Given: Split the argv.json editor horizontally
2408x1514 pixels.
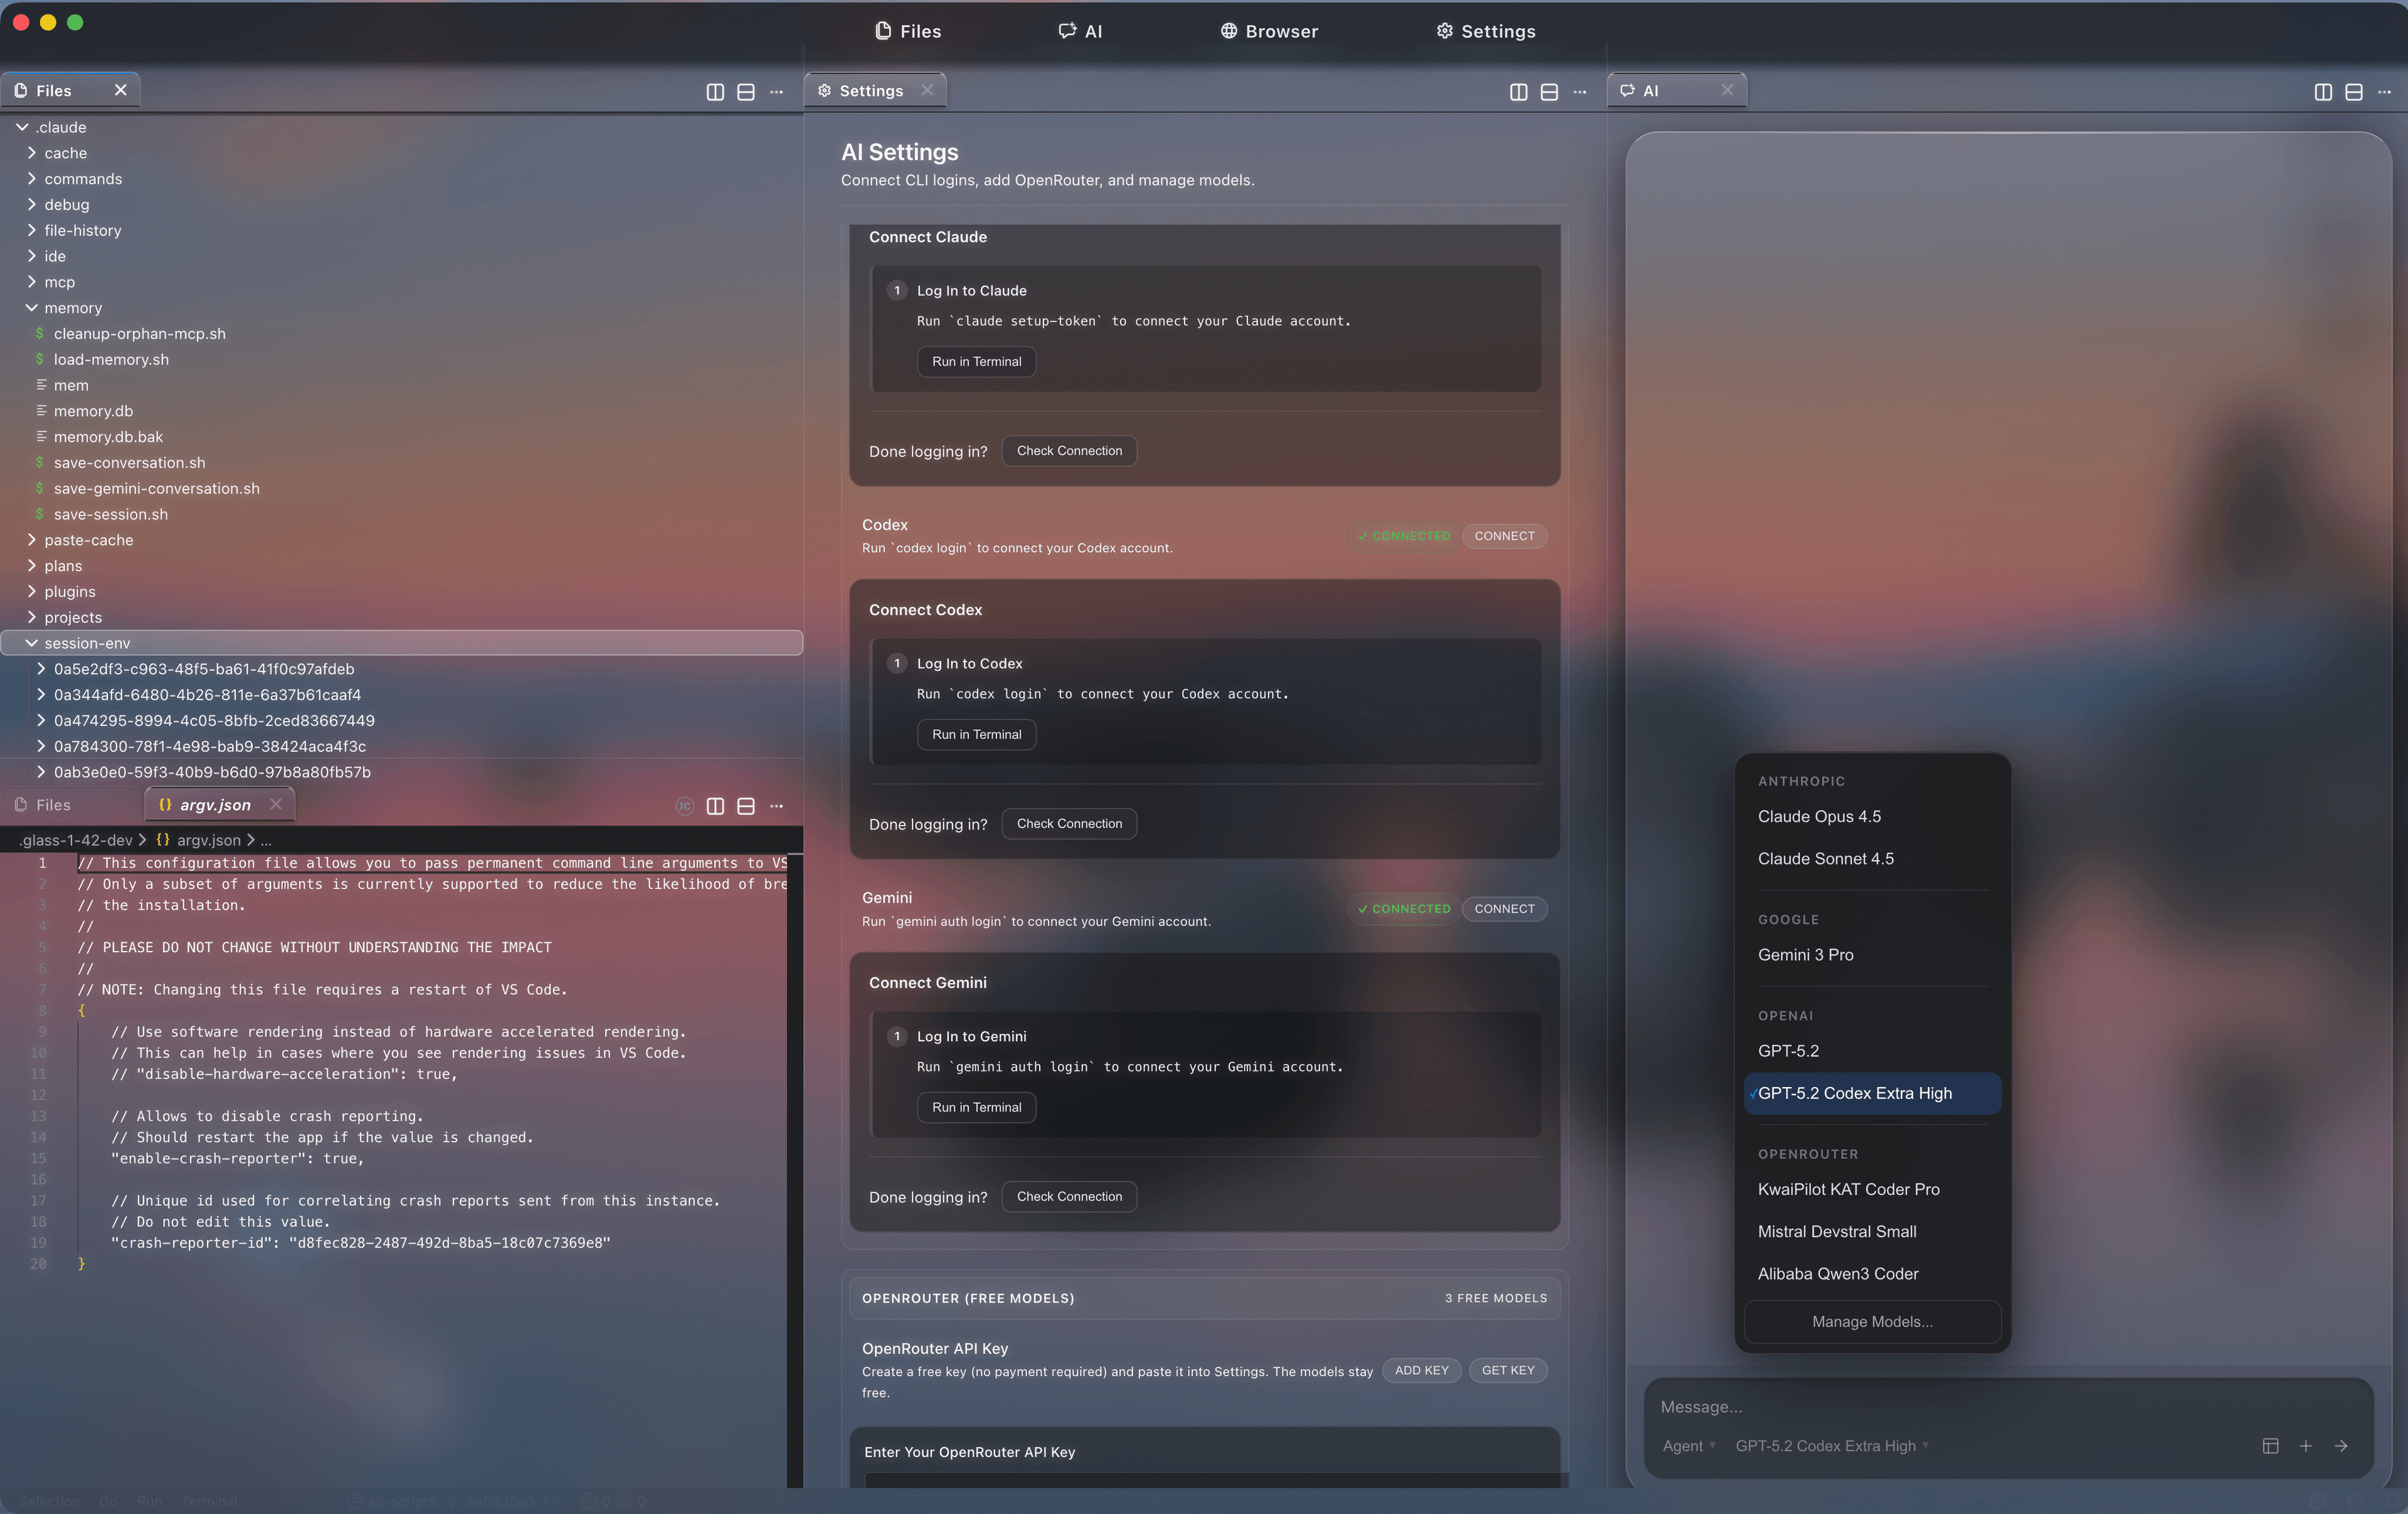Looking at the screenshot, I should tap(747, 806).
